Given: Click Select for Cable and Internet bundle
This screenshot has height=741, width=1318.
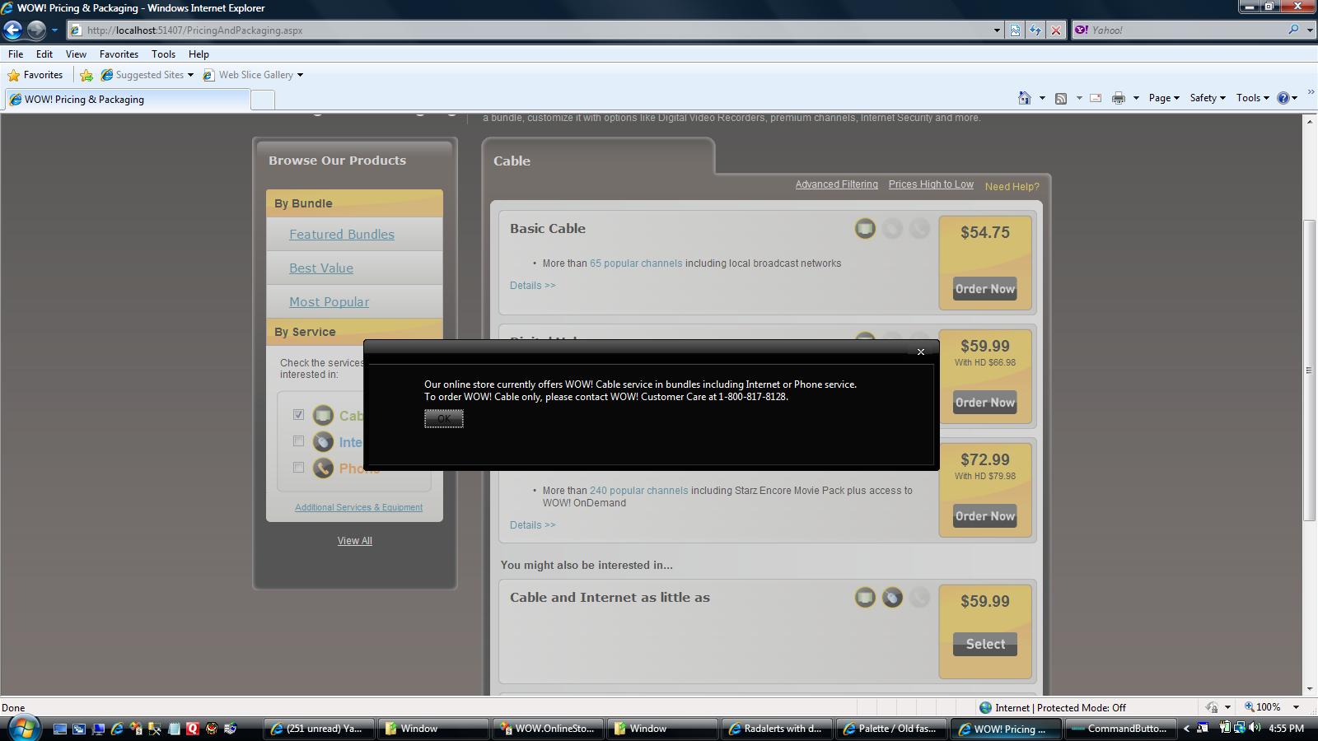Looking at the screenshot, I should pos(985,645).
